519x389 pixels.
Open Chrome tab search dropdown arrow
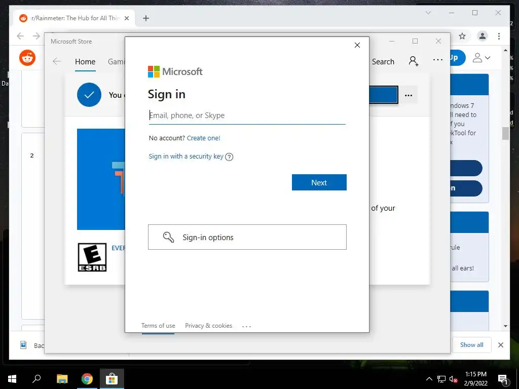click(428, 13)
